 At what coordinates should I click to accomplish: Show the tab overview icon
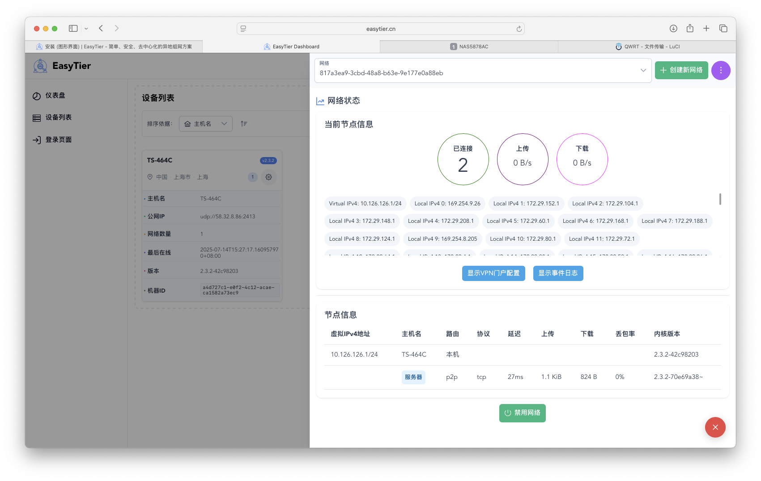click(x=723, y=29)
